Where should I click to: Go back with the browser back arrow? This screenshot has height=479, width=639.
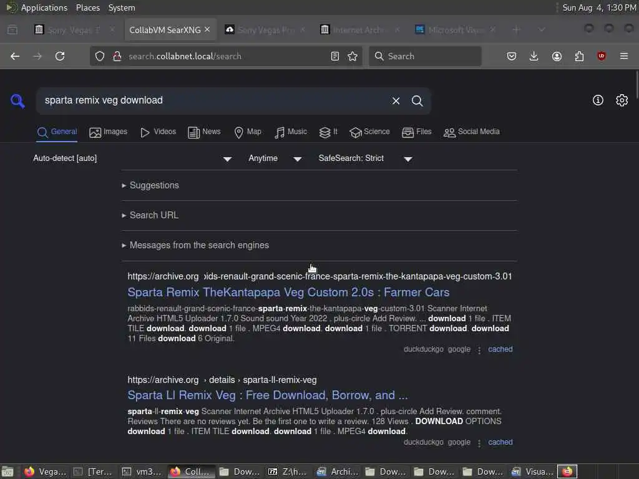click(x=15, y=56)
